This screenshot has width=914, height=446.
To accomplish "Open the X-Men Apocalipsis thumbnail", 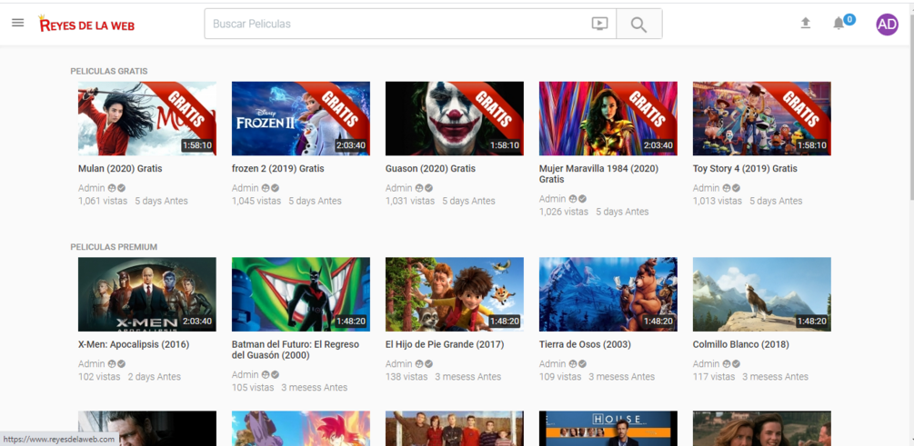I will pos(147,294).
